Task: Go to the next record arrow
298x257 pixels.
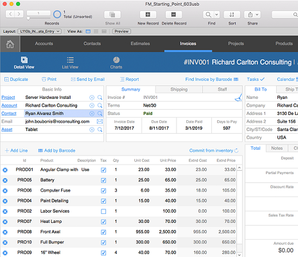Action: pos(19,14)
